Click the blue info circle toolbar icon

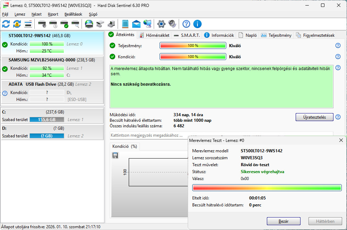point(197,24)
